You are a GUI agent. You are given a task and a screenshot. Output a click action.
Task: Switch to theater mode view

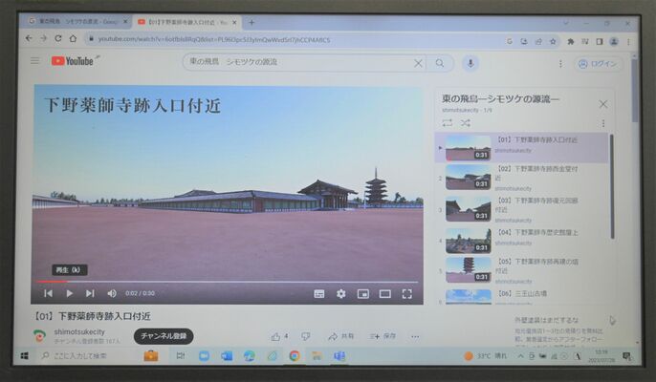pos(384,294)
